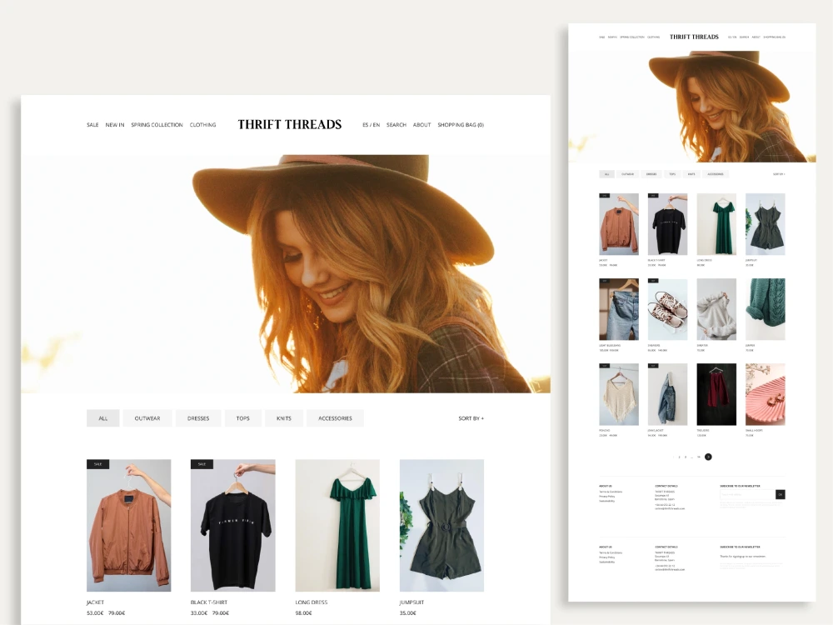The image size is (833, 625).
Task: Open sneakers thumbnail in preview grid
Action: (x=668, y=309)
